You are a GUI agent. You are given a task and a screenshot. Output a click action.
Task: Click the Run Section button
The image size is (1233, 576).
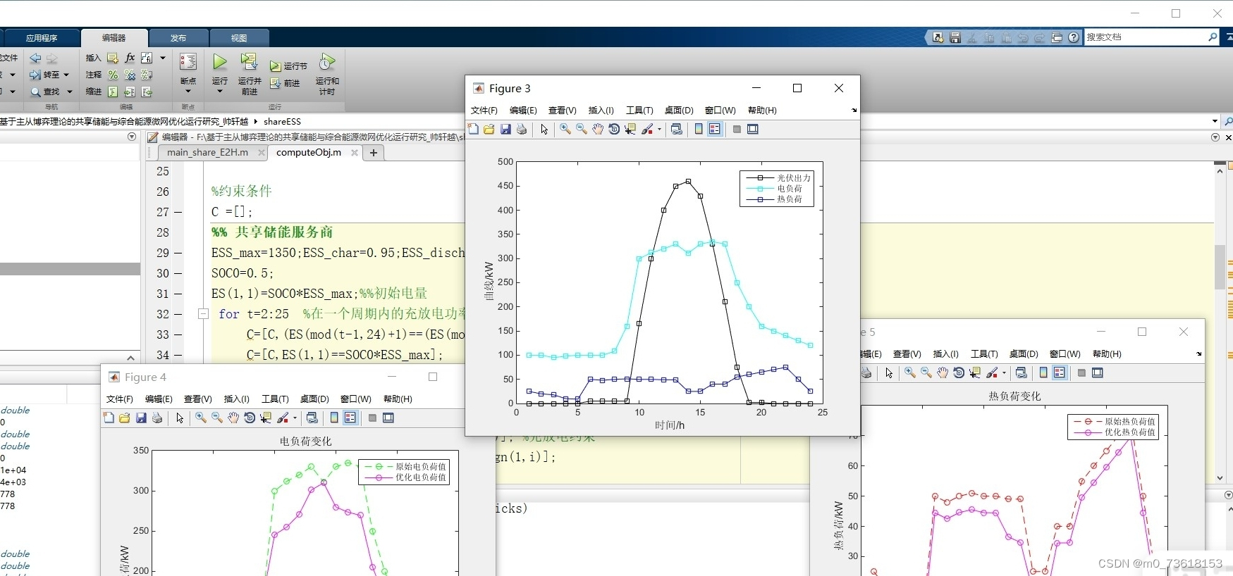pyautogui.click(x=288, y=66)
